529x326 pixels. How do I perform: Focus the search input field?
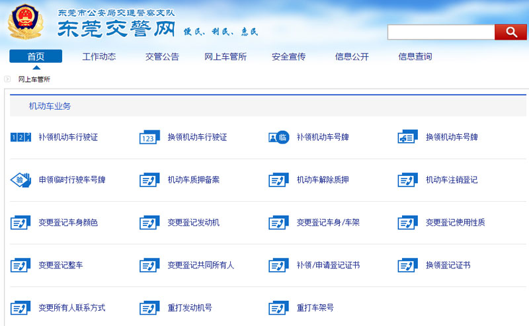(440, 32)
